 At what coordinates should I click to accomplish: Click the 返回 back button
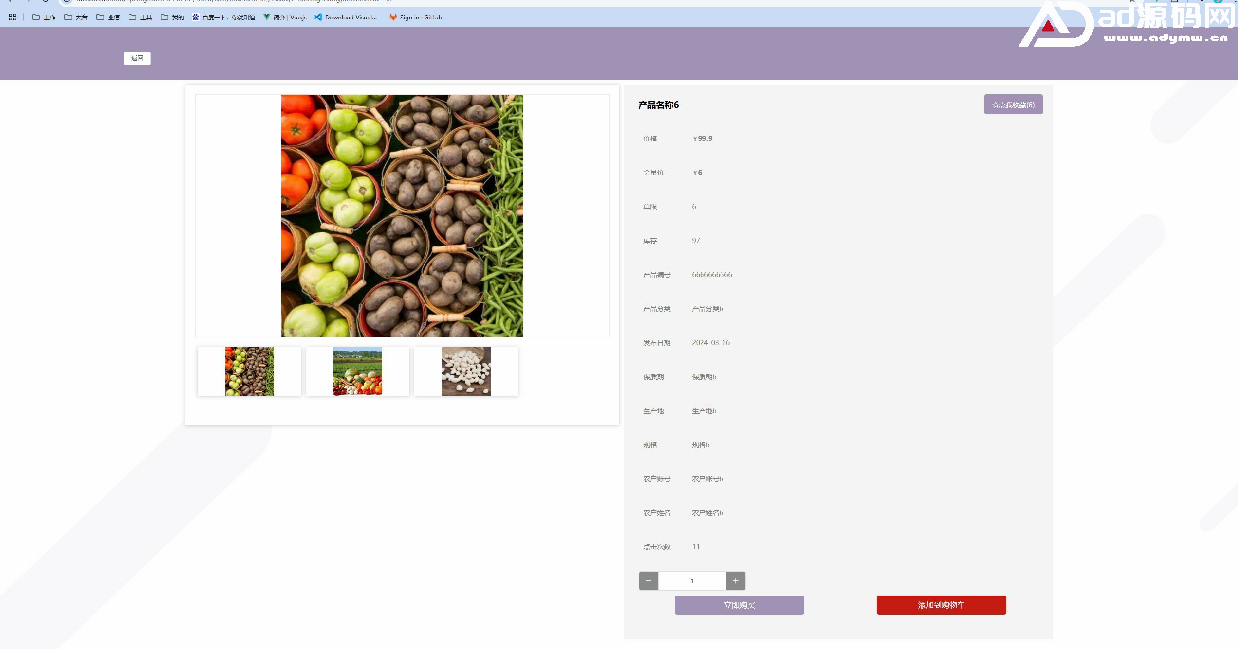137,58
